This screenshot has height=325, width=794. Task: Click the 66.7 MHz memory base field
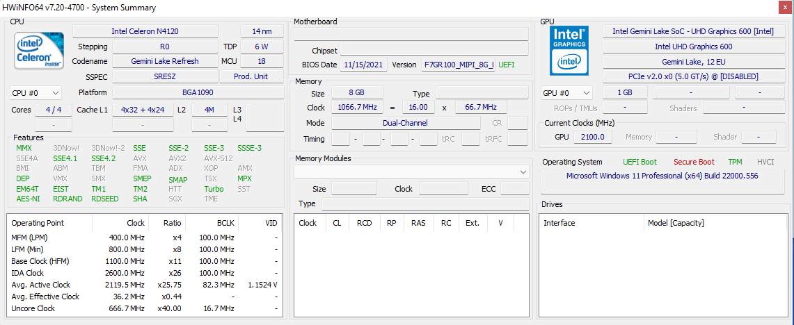[481, 107]
